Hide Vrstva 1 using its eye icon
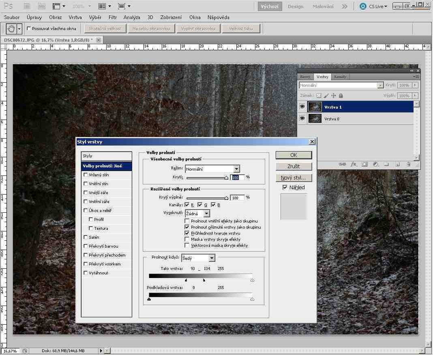Screen dimensions: 433x355 pyautogui.click(x=302, y=107)
